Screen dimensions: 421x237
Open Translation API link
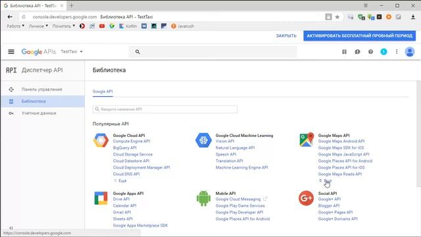[230, 161]
